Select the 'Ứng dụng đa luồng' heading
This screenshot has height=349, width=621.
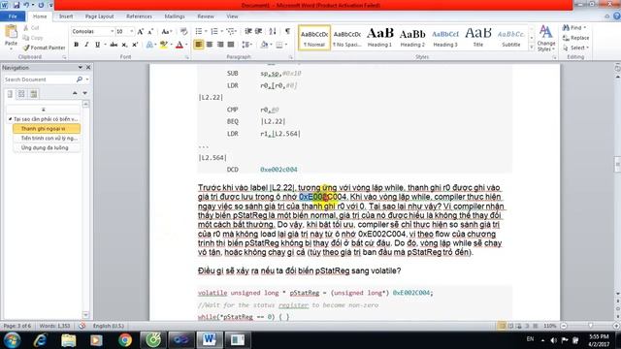pyautogui.click(x=47, y=147)
